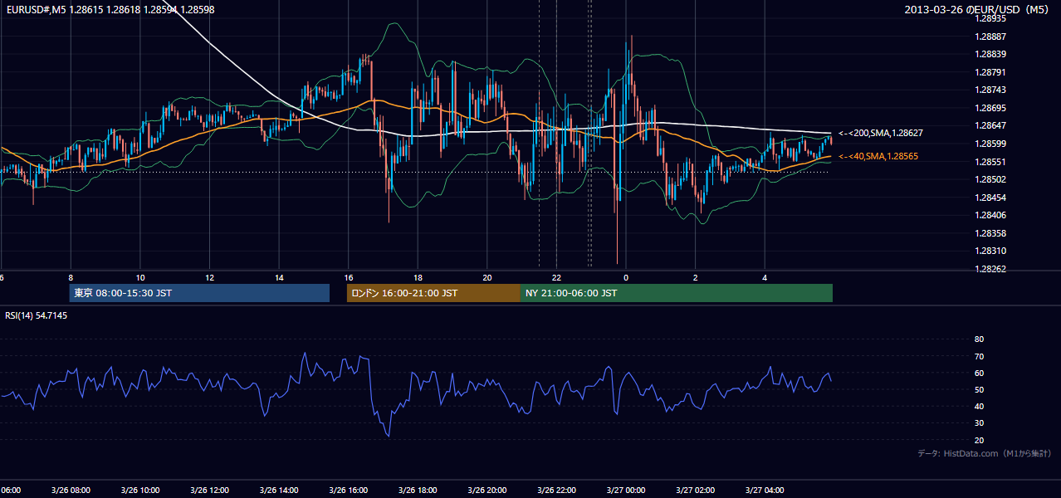Click price axis label 1.28887
The height and width of the screenshot is (498, 1061).
[990, 37]
